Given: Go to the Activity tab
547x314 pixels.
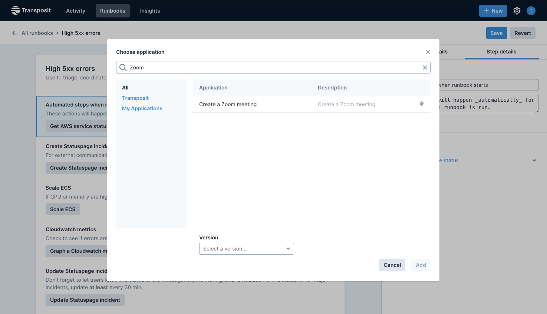Looking at the screenshot, I should click(76, 11).
